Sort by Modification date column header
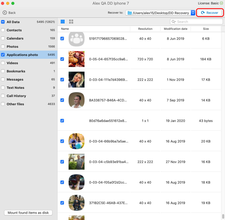Screen dimensions: 225x220 pos(175,29)
